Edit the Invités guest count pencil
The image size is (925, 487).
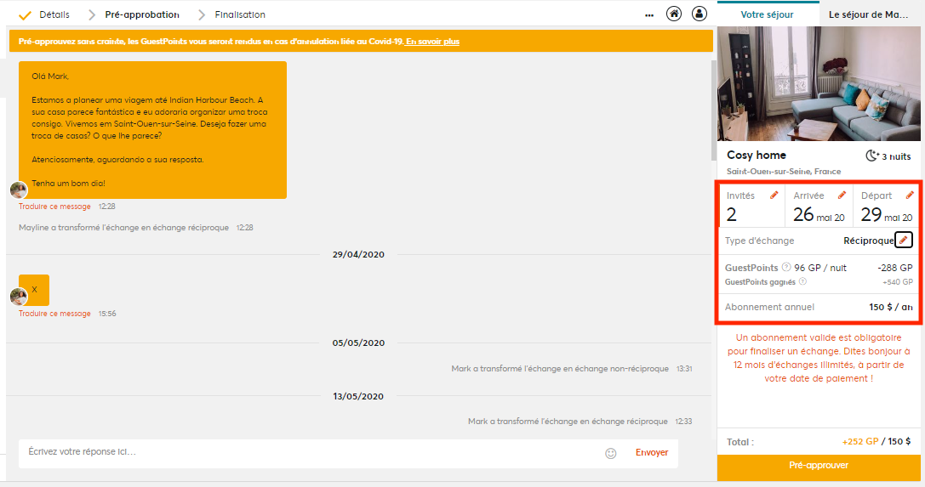pyautogui.click(x=774, y=195)
